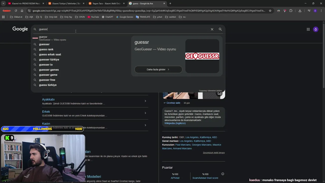The height and width of the screenshot is (183, 325).
Task: Select the 'guess rank' suggestion
Action: tap(80, 49)
